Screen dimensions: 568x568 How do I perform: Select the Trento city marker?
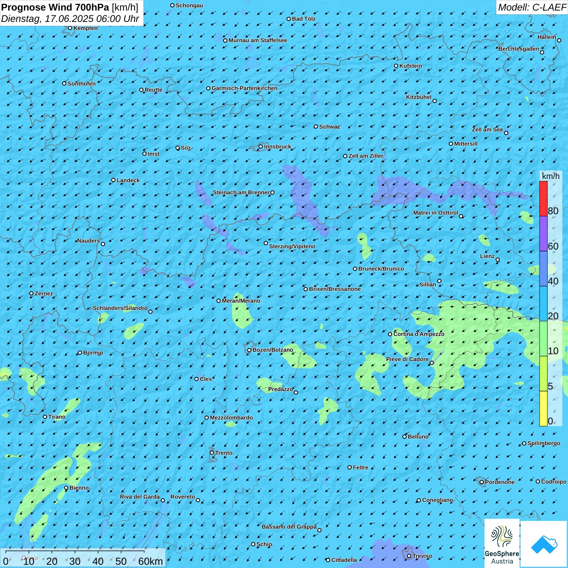point(211,452)
